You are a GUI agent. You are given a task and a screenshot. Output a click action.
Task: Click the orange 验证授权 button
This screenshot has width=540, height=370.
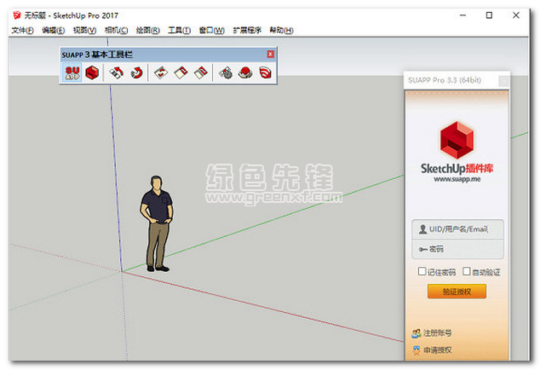tap(457, 292)
